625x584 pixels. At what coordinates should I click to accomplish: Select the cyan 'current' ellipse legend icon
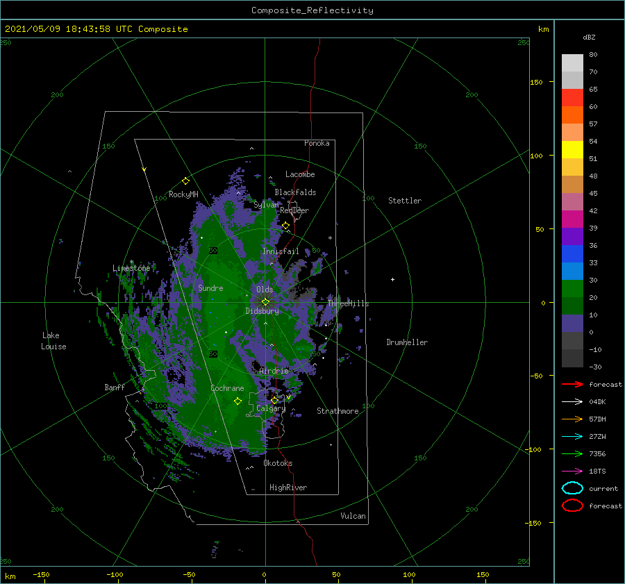572,488
